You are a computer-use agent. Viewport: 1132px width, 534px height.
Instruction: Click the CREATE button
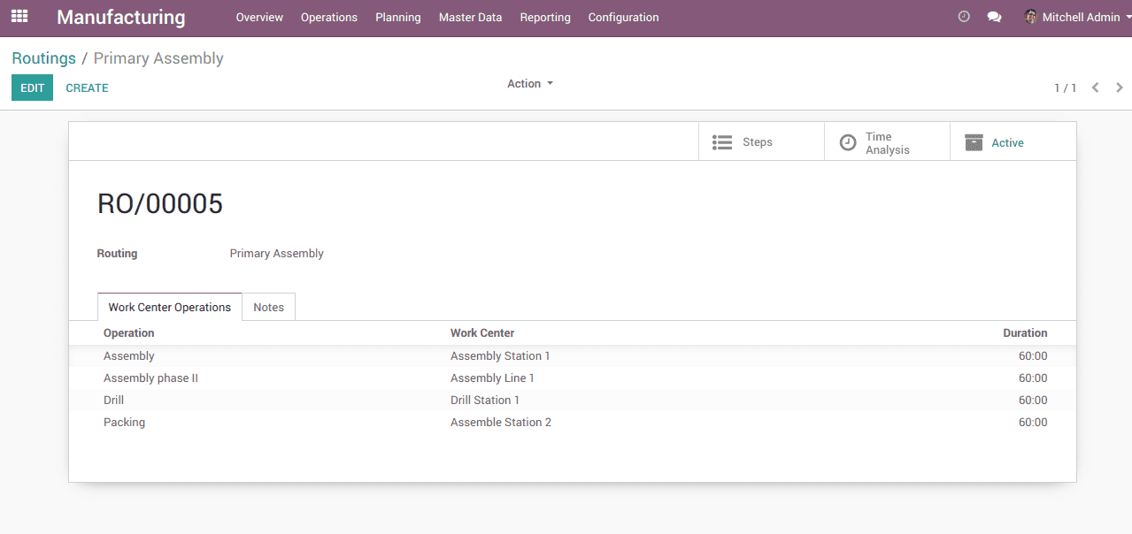pos(87,88)
